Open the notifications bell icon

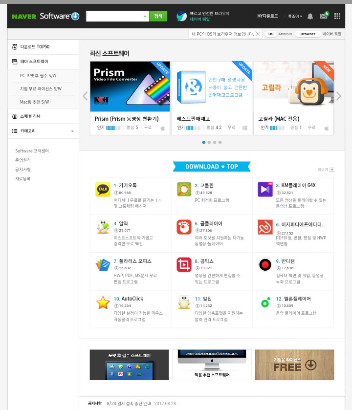point(310,16)
